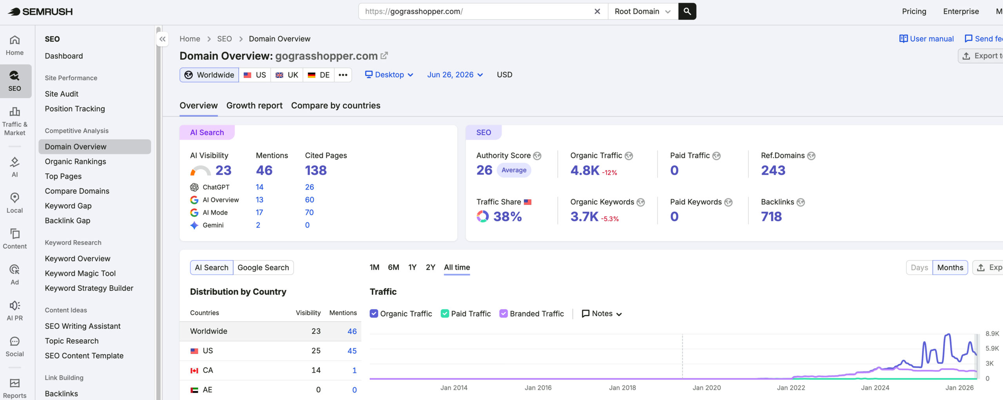This screenshot has height=400, width=1003.
Task: Select 1Y time range
Action: (x=412, y=267)
